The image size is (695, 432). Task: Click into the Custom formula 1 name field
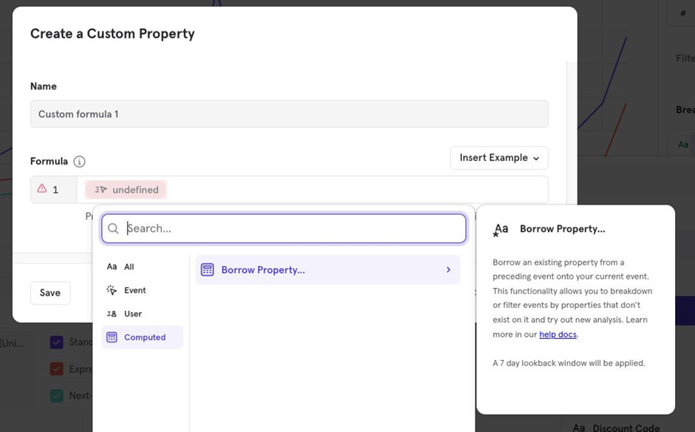pyautogui.click(x=289, y=114)
